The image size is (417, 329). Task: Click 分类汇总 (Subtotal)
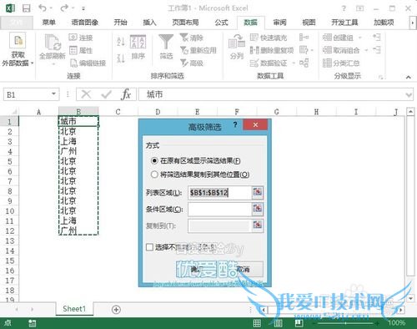pos(341,63)
